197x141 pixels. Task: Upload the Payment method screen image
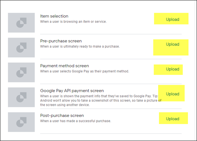pos(173,69)
